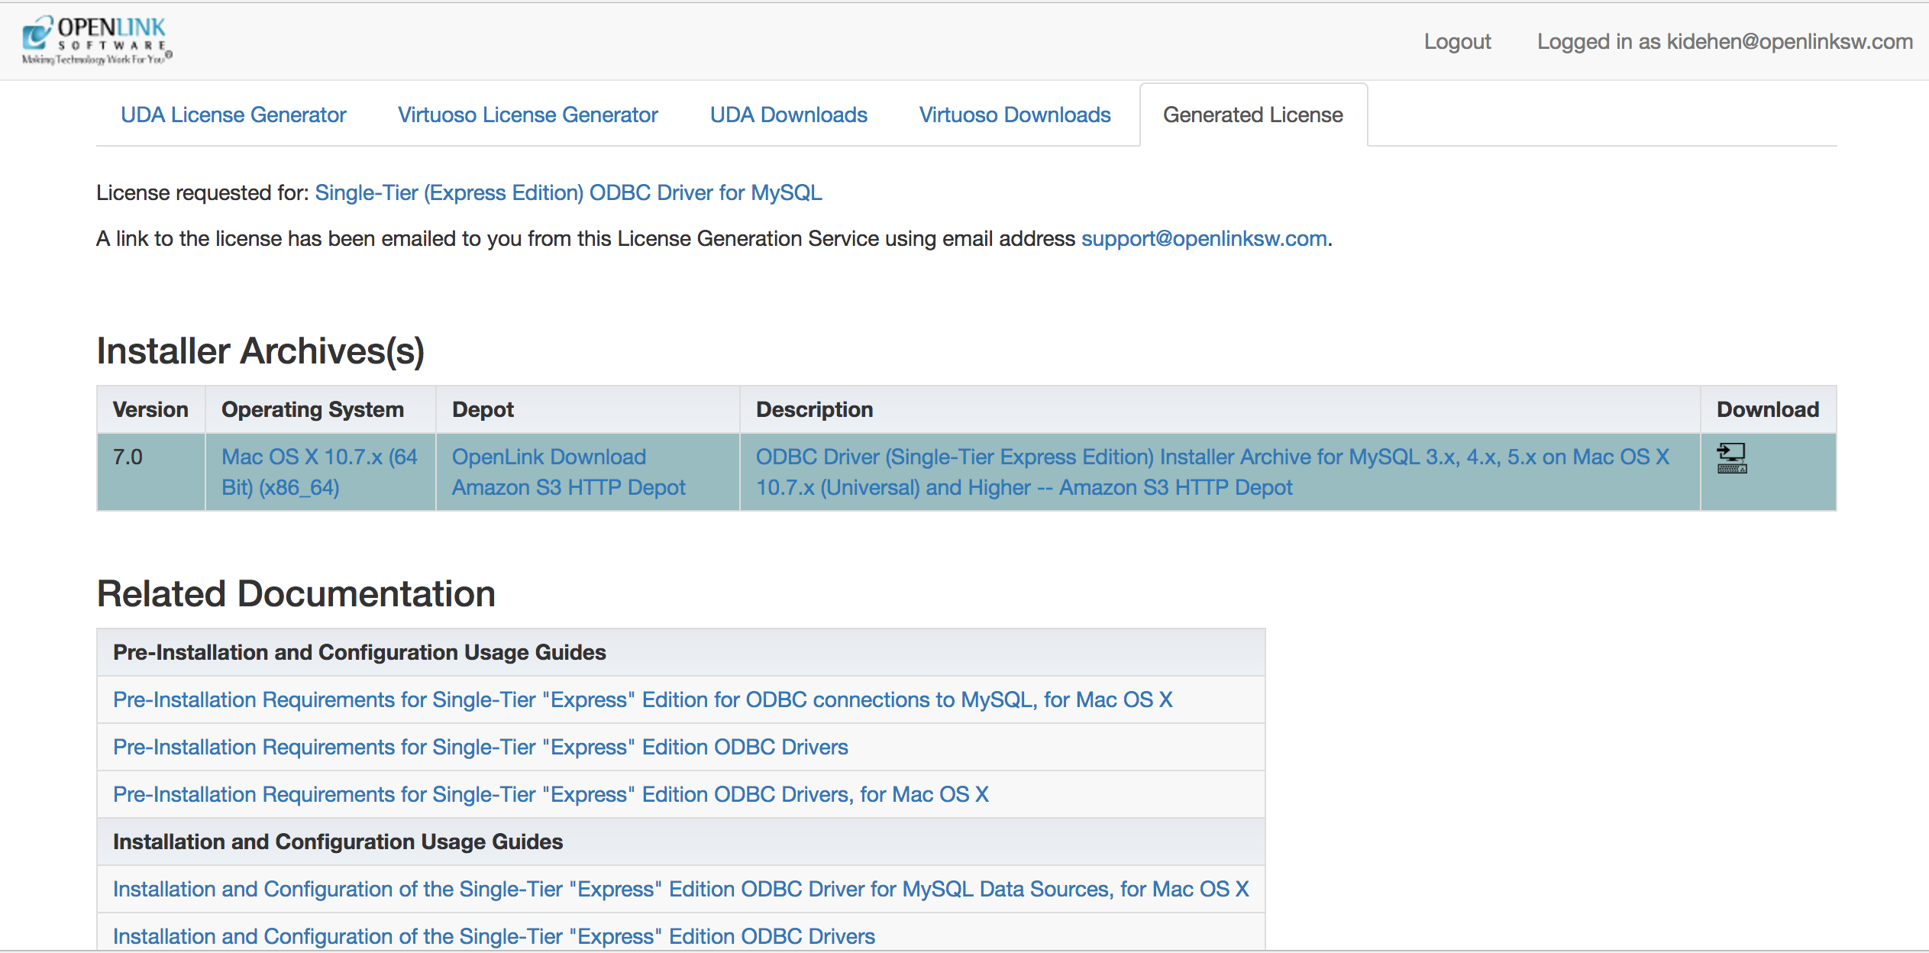Viewport: 1929px width, 953px height.
Task: Click the Installation and Configuration Usage Guides heading row
Action: tap(681, 842)
